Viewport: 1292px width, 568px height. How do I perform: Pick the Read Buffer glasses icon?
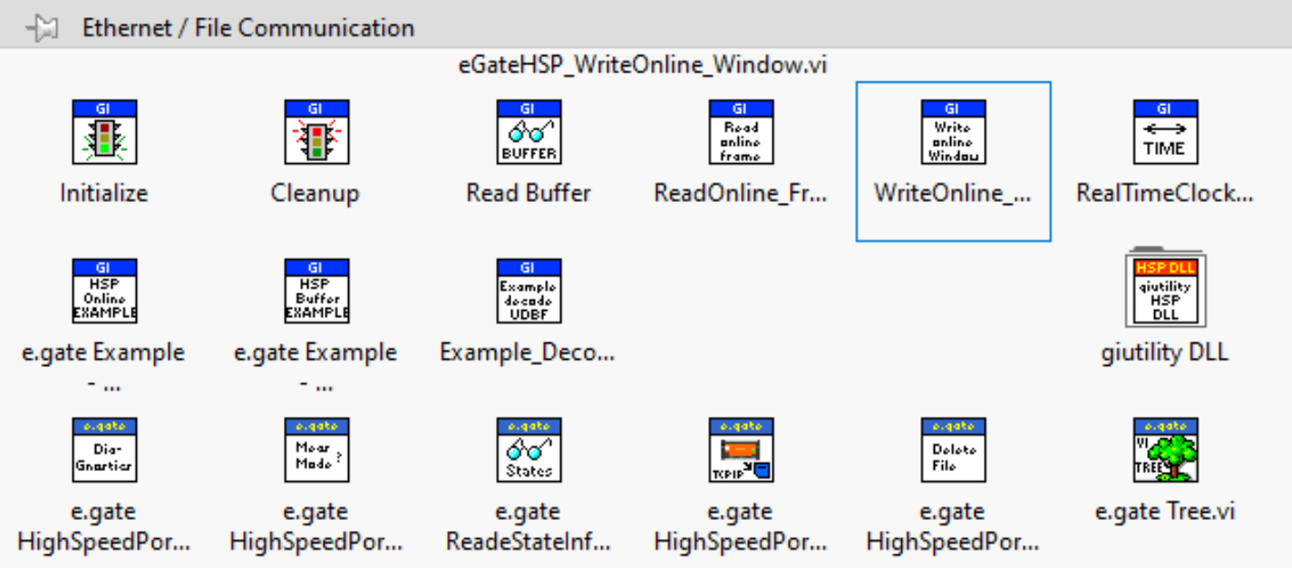[x=529, y=132]
